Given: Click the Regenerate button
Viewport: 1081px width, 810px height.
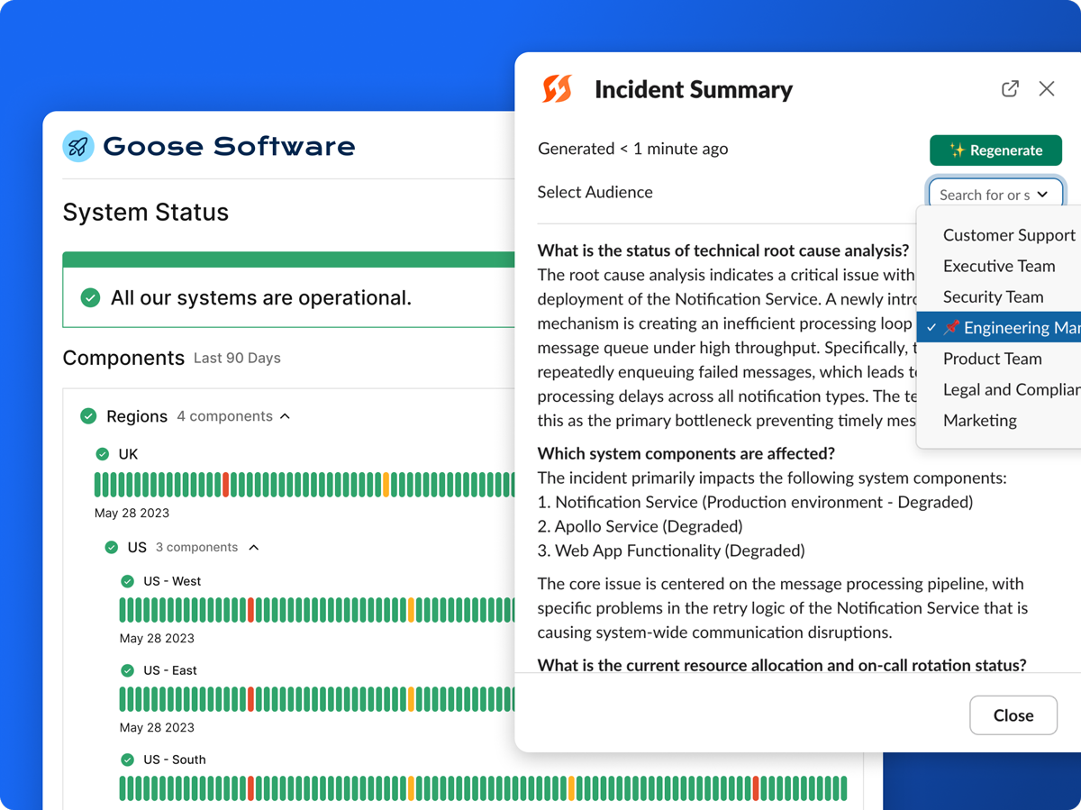Looking at the screenshot, I should tap(995, 150).
